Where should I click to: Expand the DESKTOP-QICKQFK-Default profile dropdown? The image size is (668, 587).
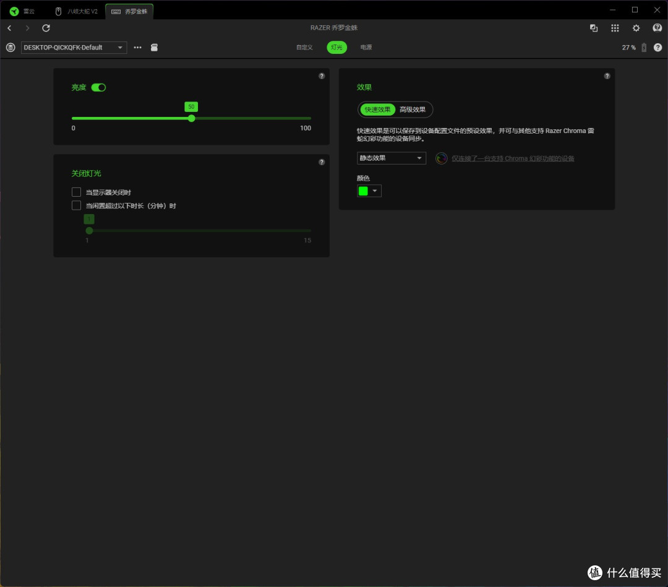(74, 47)
